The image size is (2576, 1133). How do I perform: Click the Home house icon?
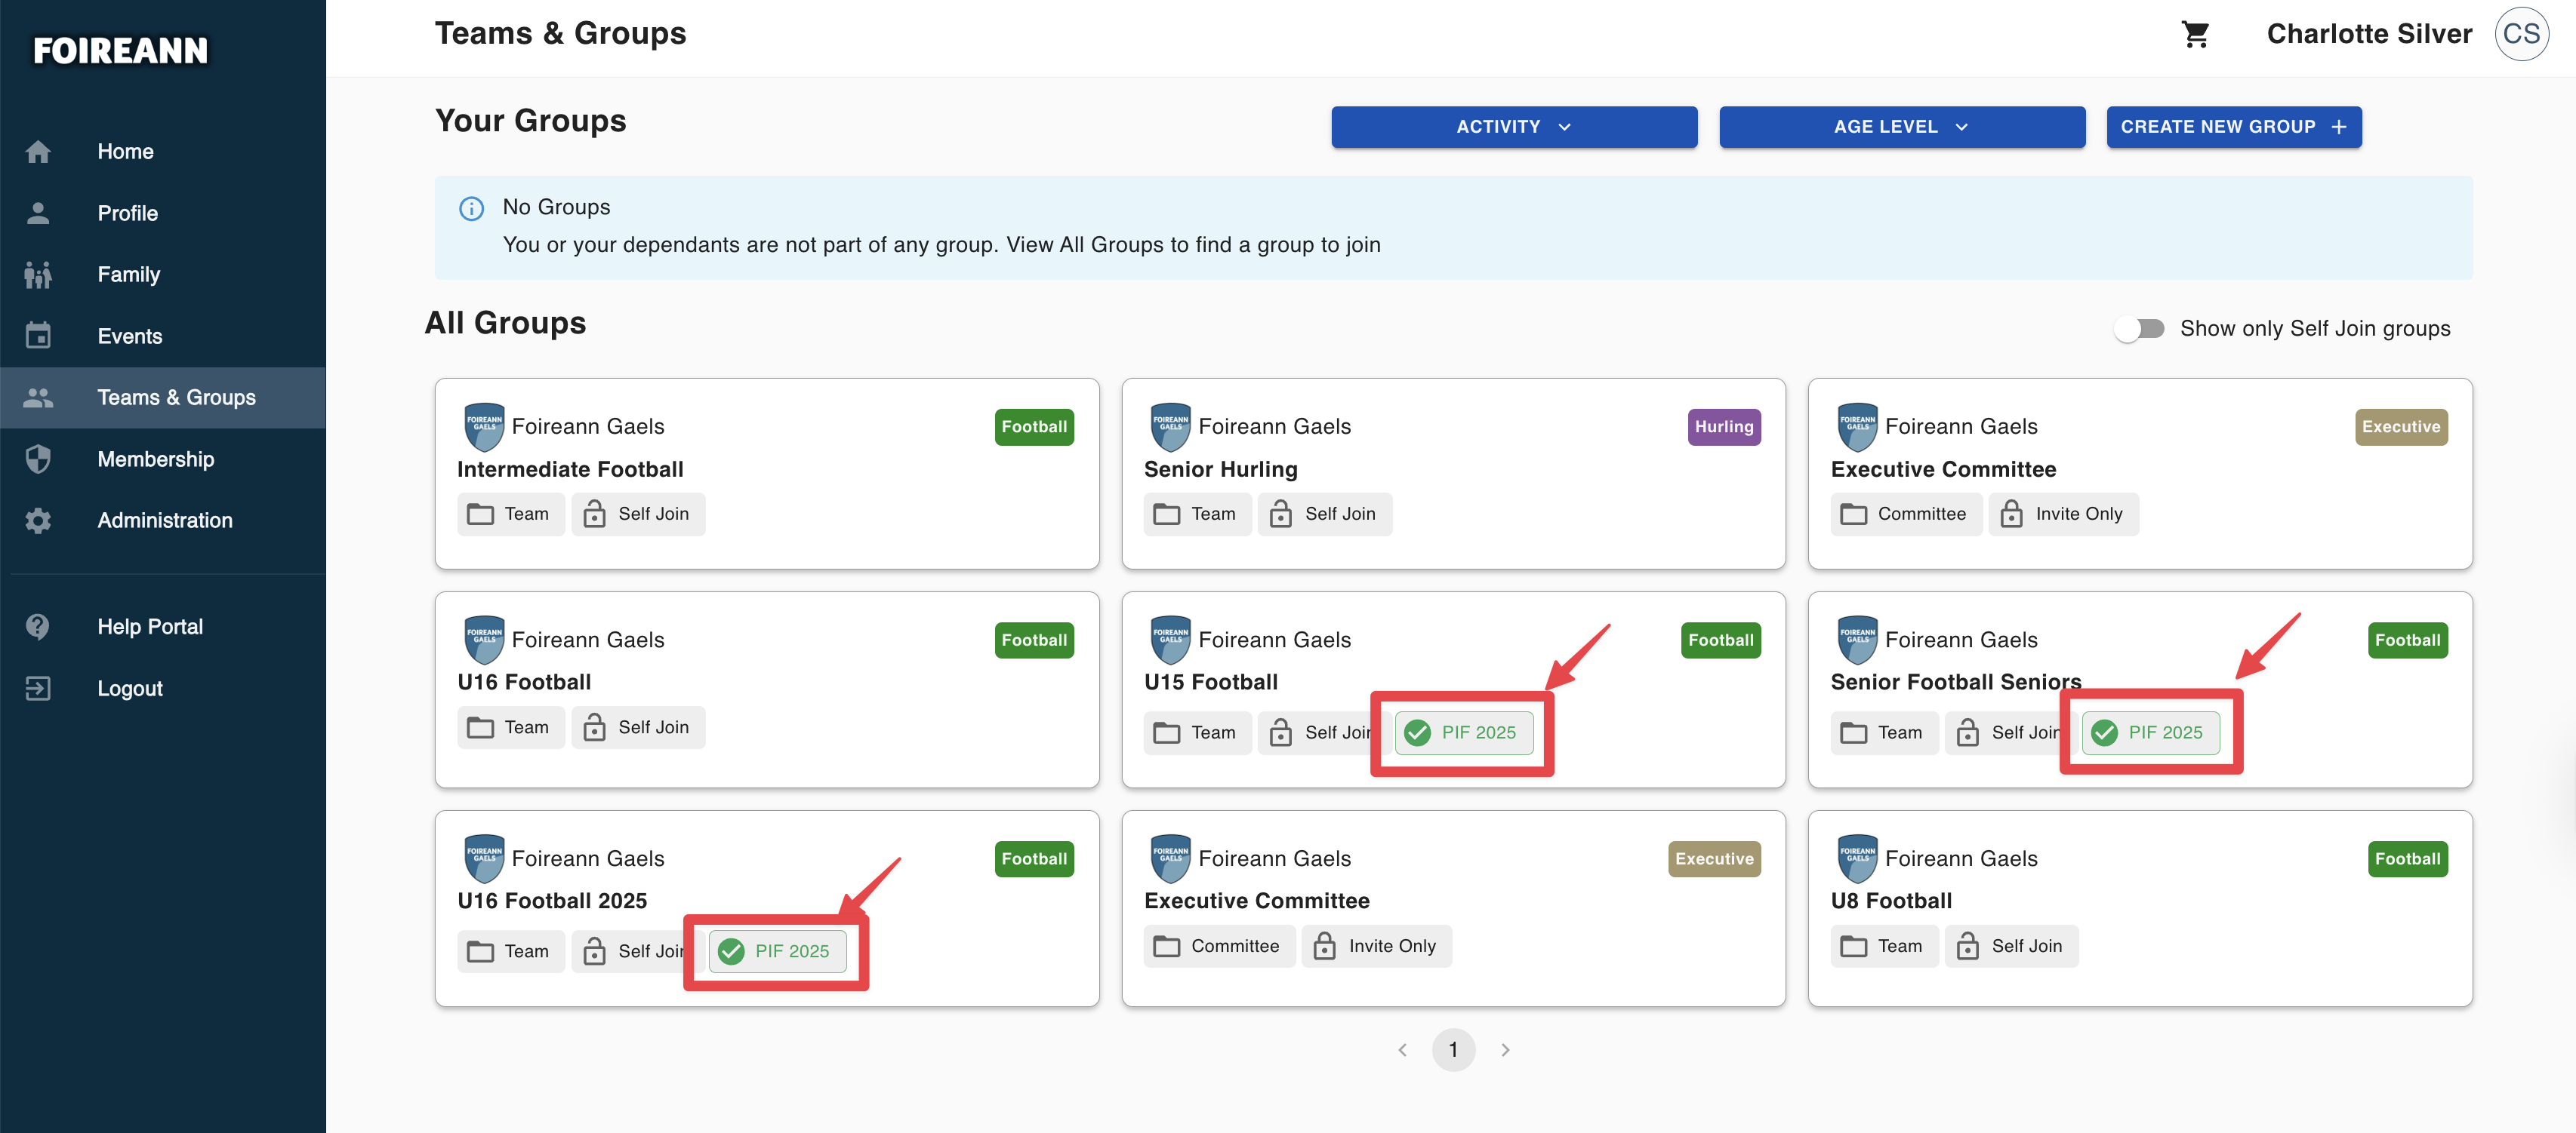pos(38,152)
